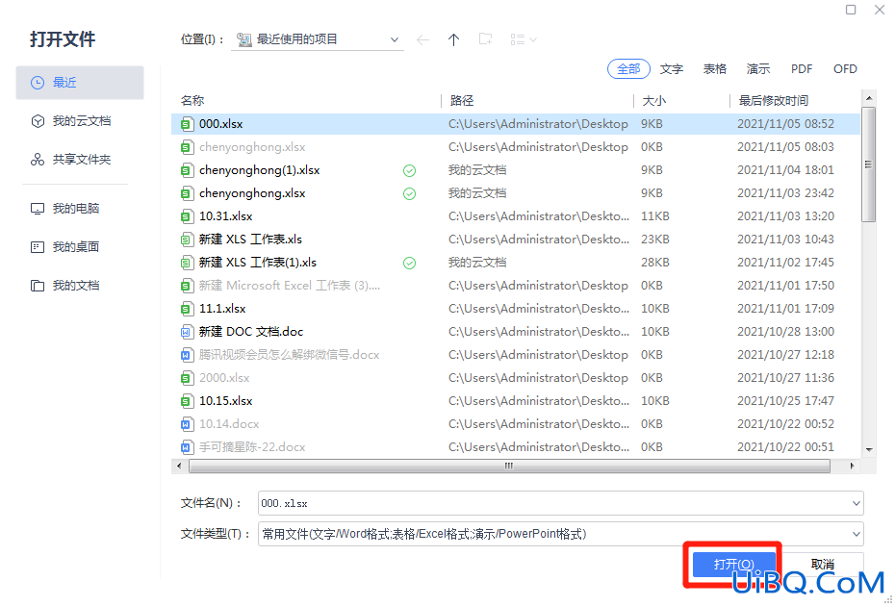Open the 文件类型 file type dropdown
The image size is (895, 606).
(856, 534)
